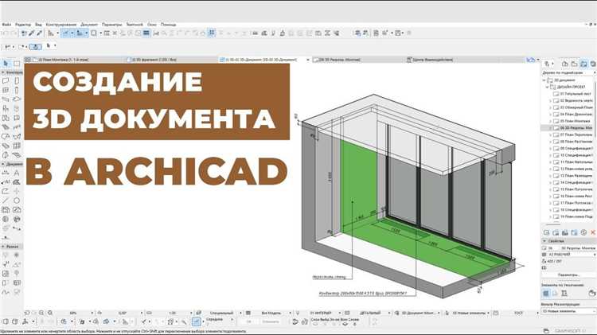Click the Inject Parameters syringe icon
The height and width of the screenshot is (335, 597).
tap(39, 33)
